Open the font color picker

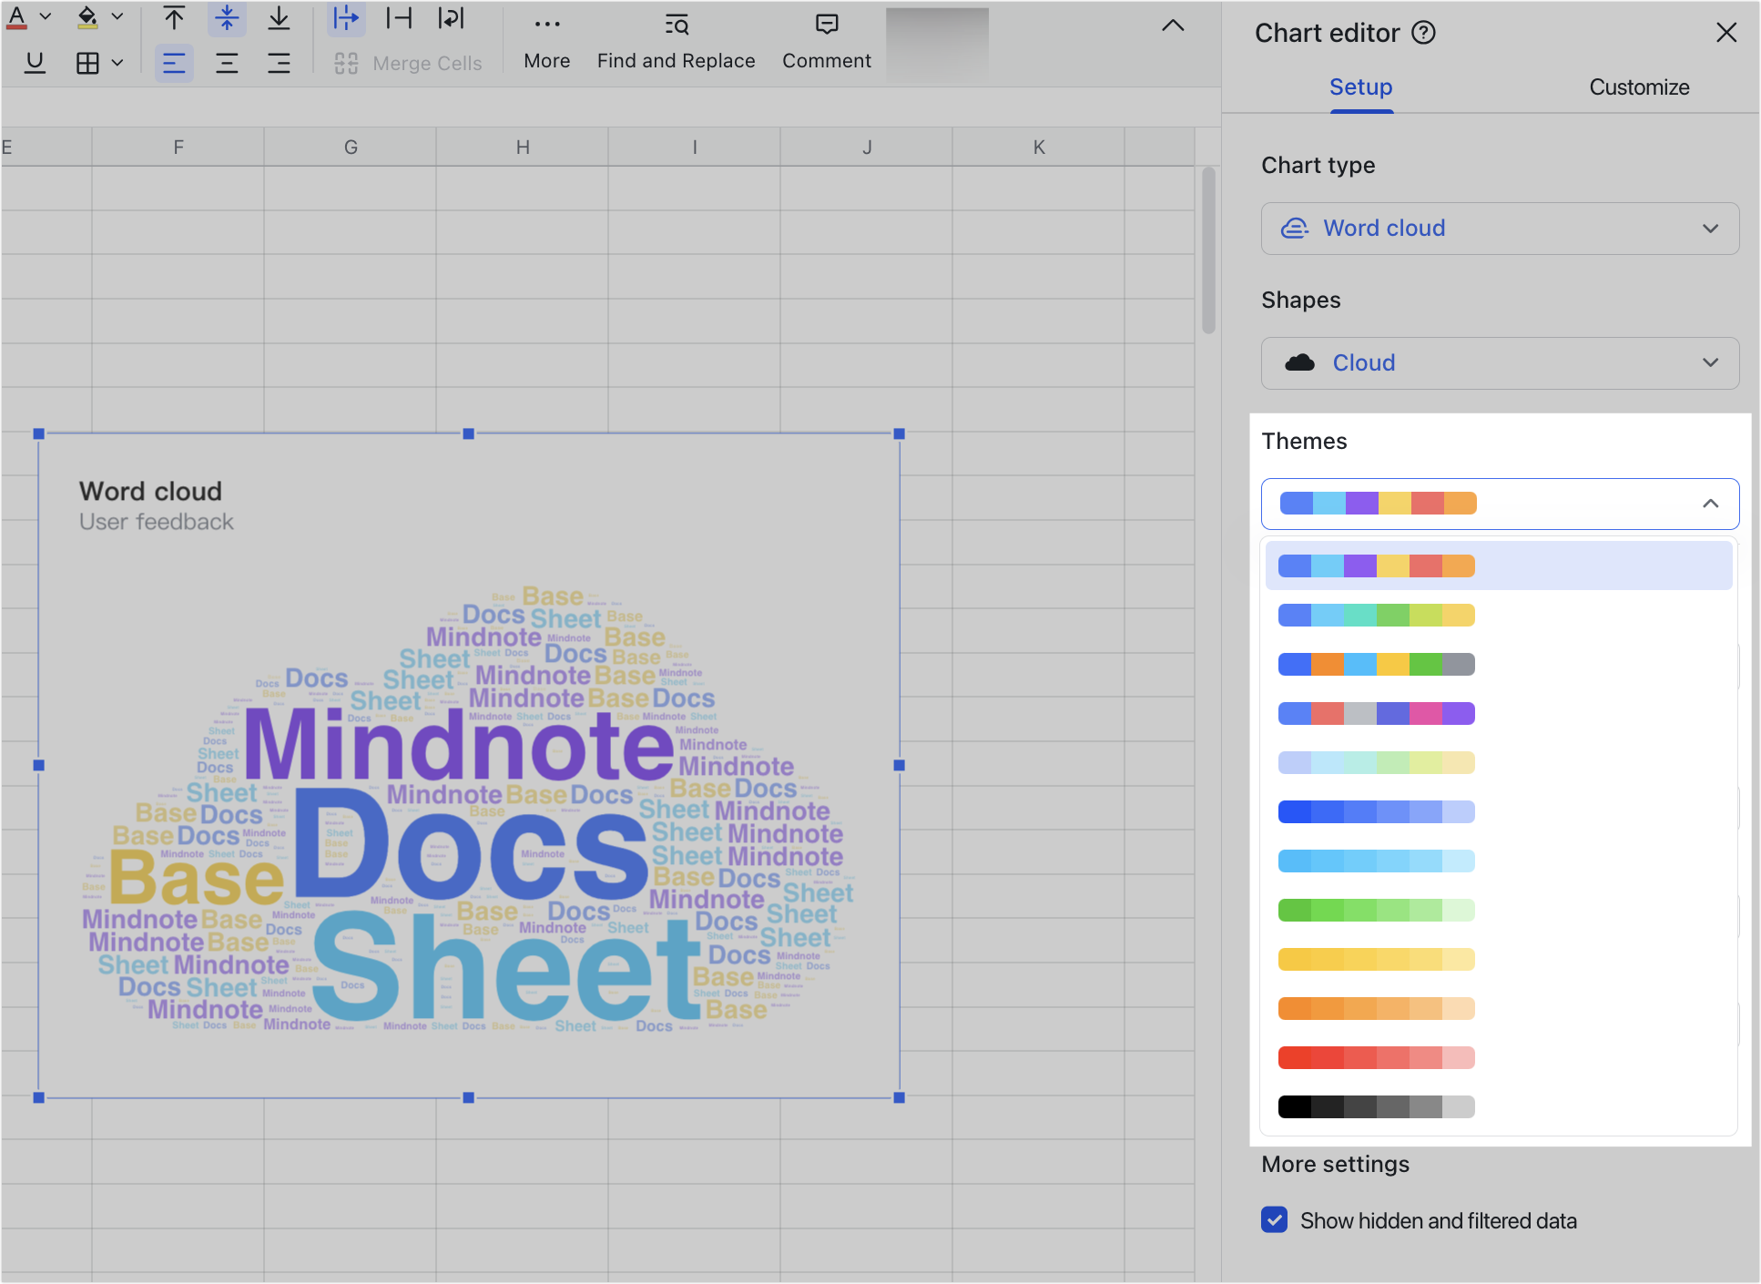pyautogui.click(x=45, y=15)
